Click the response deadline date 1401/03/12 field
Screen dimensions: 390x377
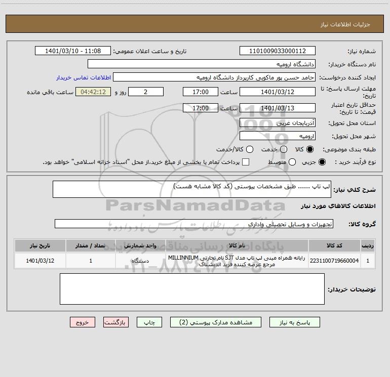point(278,92)
